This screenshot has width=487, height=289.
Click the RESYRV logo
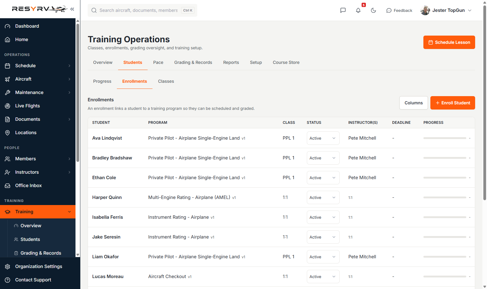coord(40,9)
